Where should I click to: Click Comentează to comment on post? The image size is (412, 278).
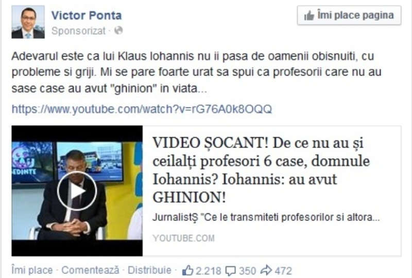coord(91,270)
